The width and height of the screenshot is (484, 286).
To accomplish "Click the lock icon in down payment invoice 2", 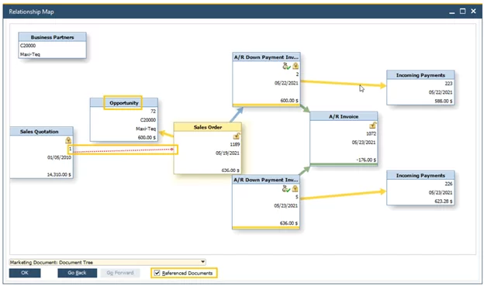I will point(296,66).
